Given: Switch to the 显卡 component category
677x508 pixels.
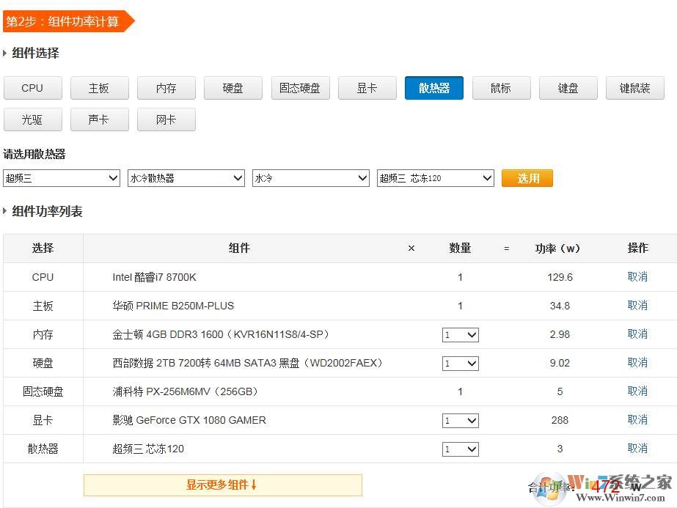Looking at the screenshot, I should point(367,88).
